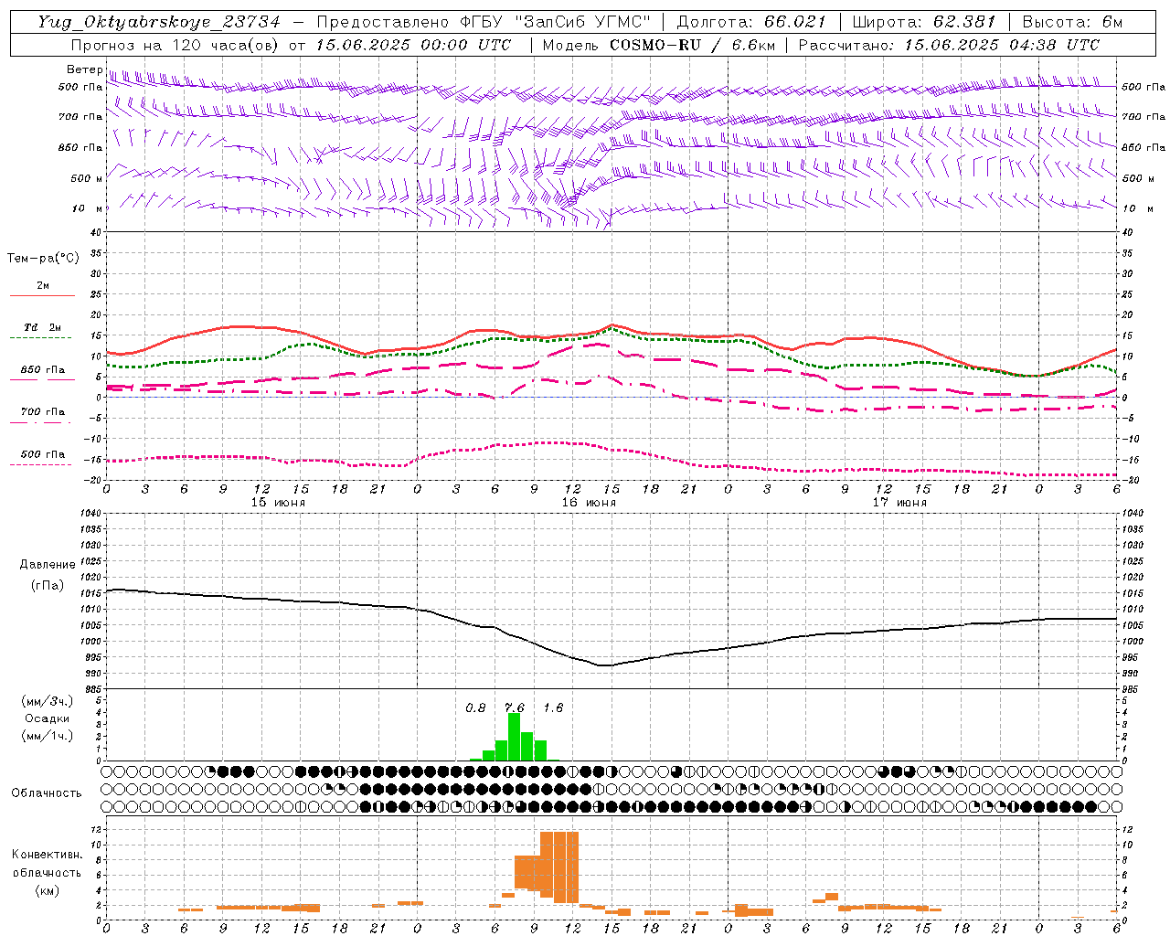Click the Прогноз на 120 часа(ов) text
This screenshot has height=936, width=1170.
tap(175, 45)
